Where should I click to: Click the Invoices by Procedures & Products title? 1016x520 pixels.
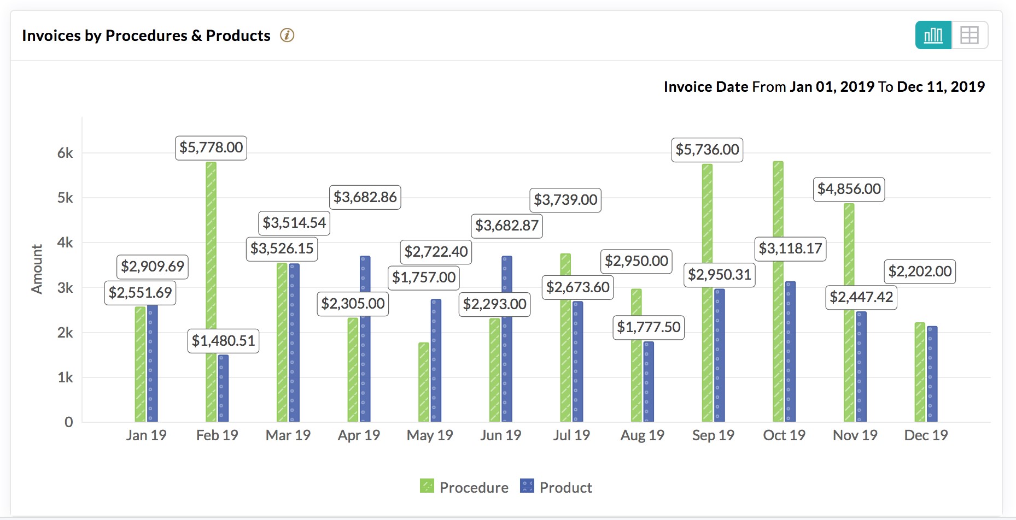[145, 35]
